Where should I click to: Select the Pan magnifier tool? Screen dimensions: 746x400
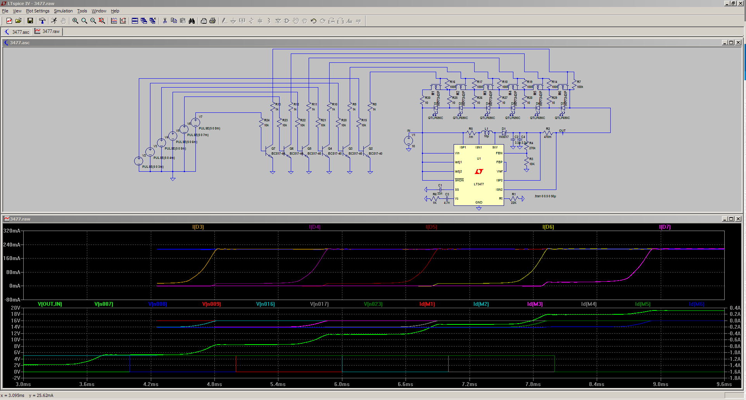tap(84, 21)
